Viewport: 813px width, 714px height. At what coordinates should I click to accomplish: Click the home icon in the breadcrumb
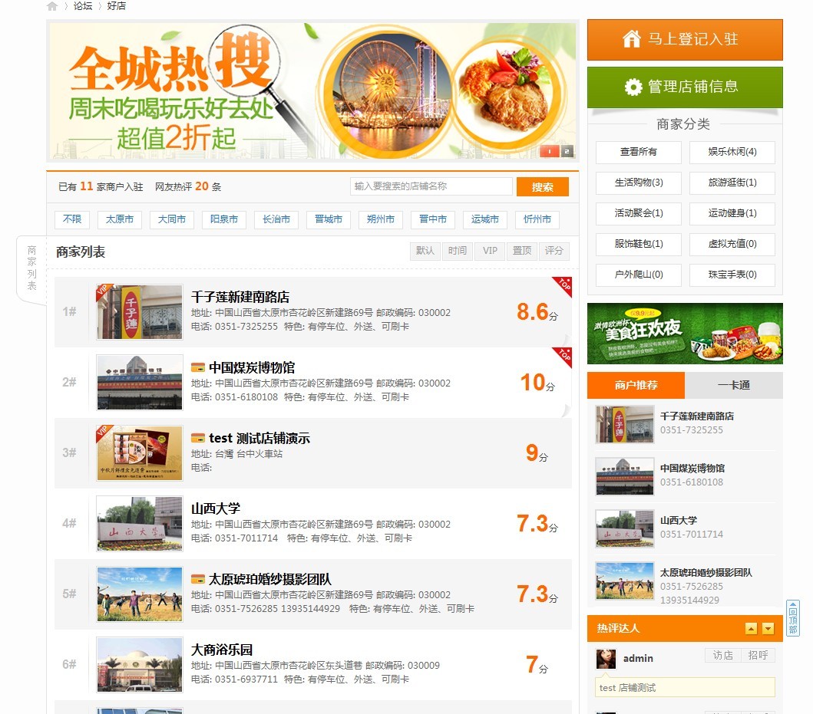(51, 5)
